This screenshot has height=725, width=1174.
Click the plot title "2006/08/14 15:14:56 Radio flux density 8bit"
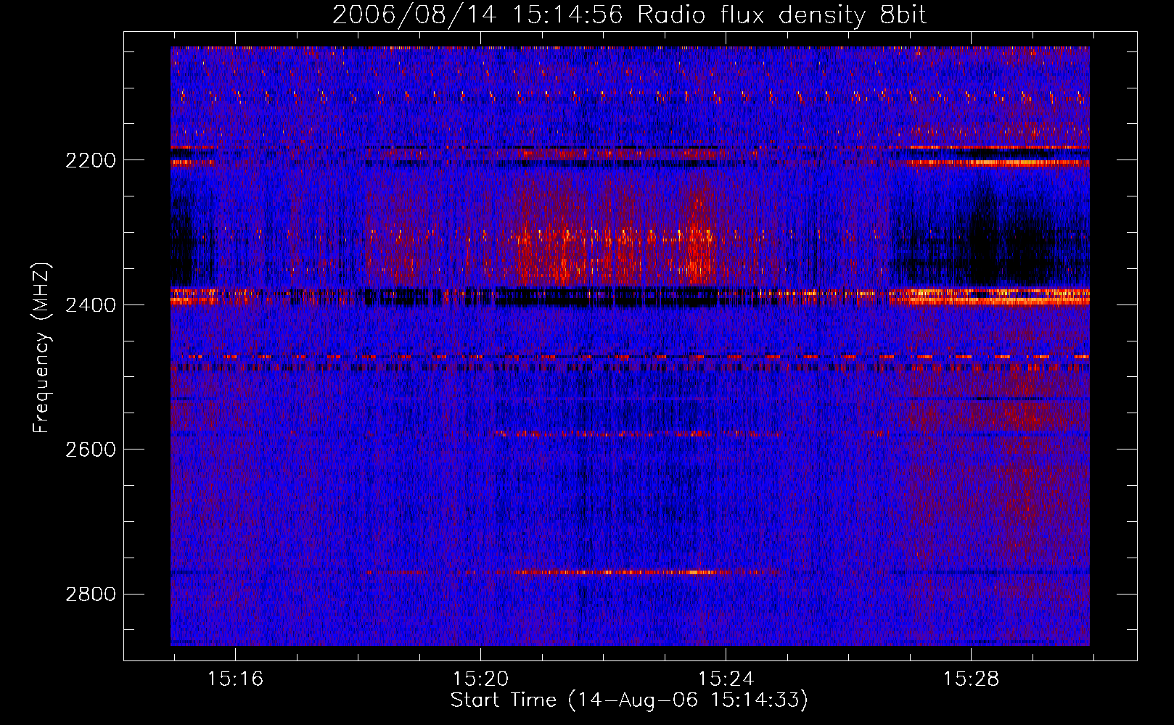pos(630,15)
